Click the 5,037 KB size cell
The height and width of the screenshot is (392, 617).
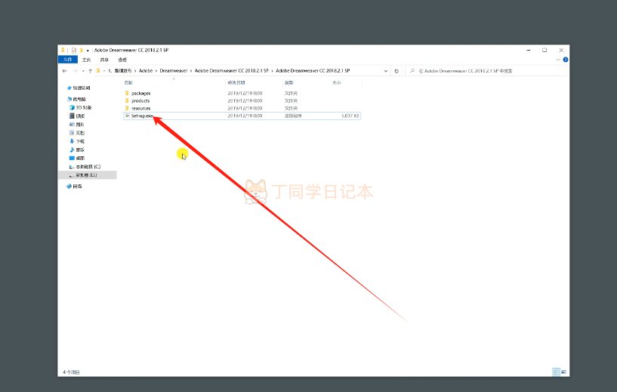(x=350, y=116)
